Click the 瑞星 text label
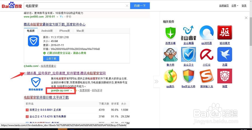Viewport: 252px width, 130px height. tap(225, 86)
